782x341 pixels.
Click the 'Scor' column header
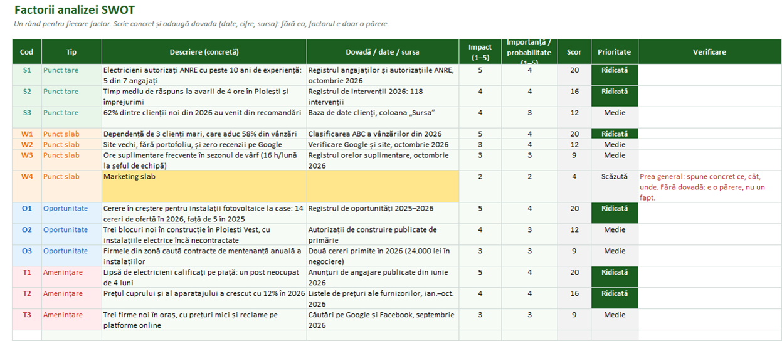click(574, 52)
